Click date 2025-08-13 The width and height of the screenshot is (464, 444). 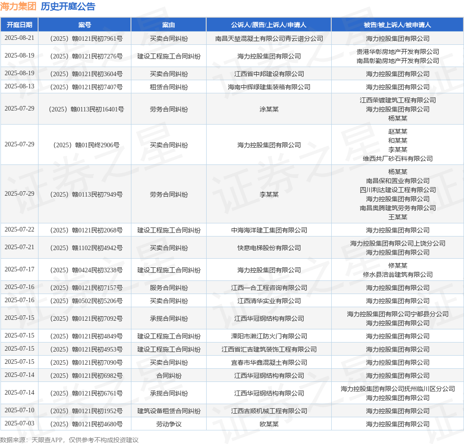[19, 87]
